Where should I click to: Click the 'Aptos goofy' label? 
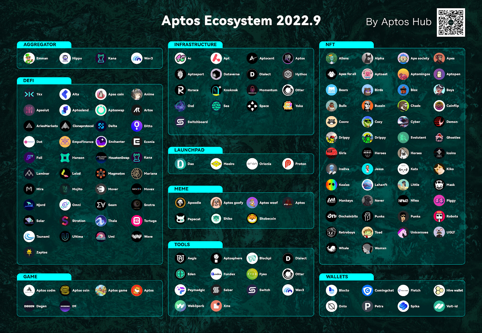click(233, 203)
